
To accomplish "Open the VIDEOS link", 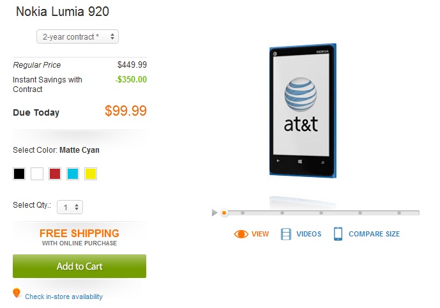I will coord(308,234).
